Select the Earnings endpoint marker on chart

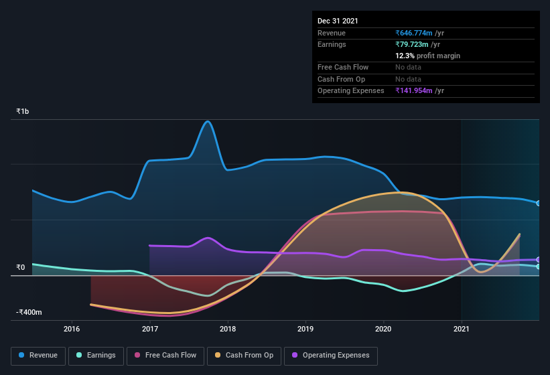click(538, 267)
